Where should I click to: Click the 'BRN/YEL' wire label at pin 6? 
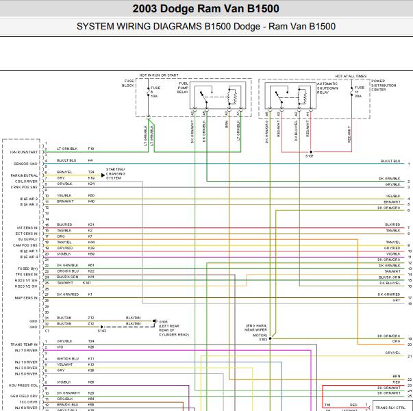(x=64, y=172)
